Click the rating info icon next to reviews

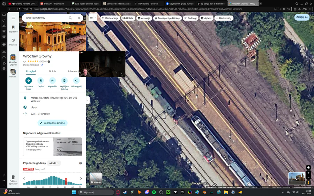49,61
